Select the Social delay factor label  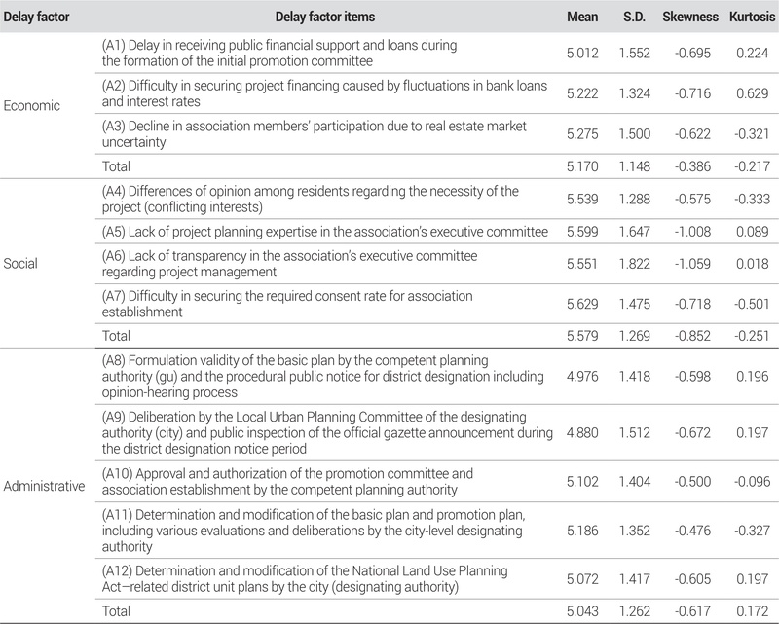24,264
